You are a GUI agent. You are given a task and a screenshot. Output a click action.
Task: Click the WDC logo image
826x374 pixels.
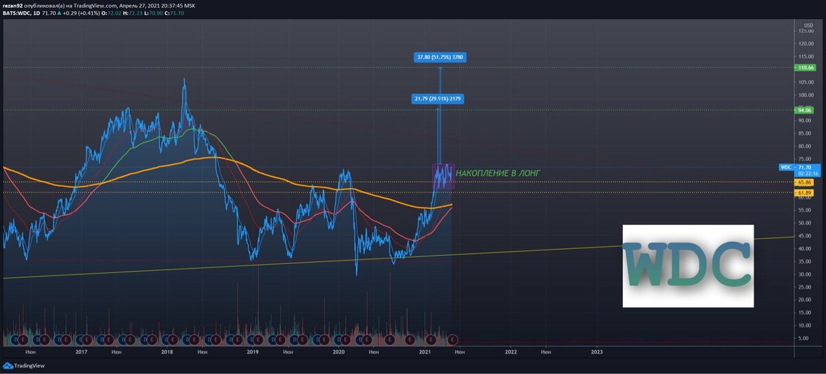pos(688,266)
